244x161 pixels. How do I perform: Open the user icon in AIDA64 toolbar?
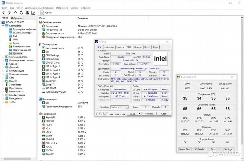click(27, 13)
